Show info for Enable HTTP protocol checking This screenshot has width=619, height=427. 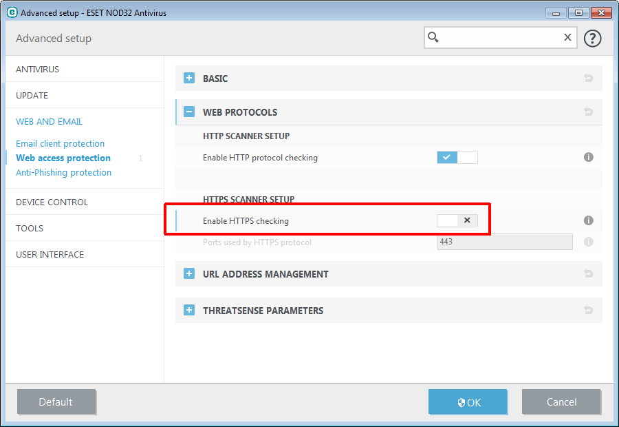coord(588,157)
